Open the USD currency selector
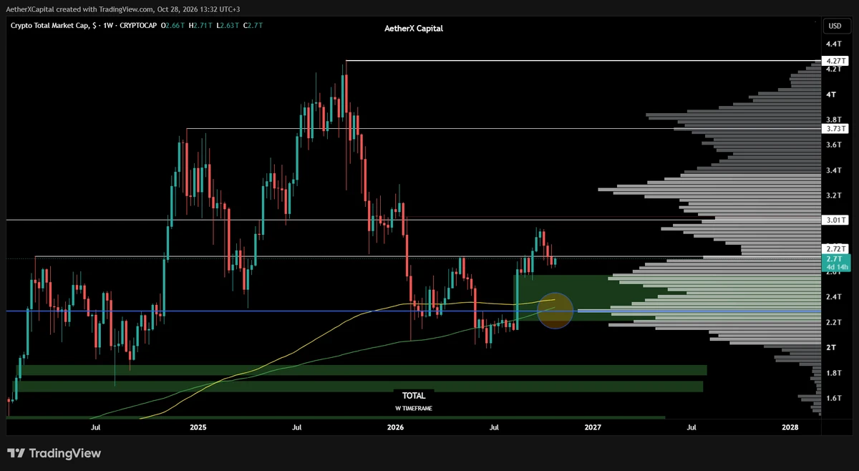Image resolution: width=859 pixels, height=471 pixels. pyautogui.click(x=835, y=26)
